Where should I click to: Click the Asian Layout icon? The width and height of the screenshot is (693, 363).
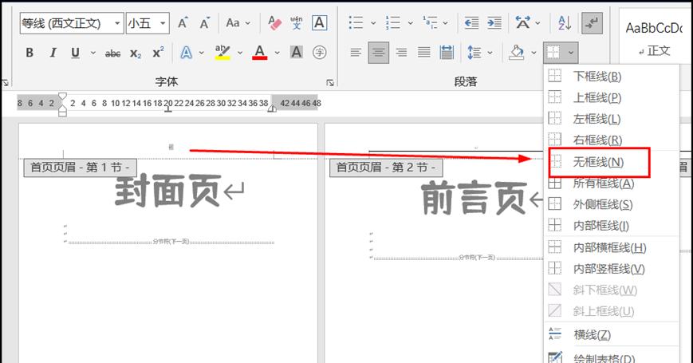[523, 22]
